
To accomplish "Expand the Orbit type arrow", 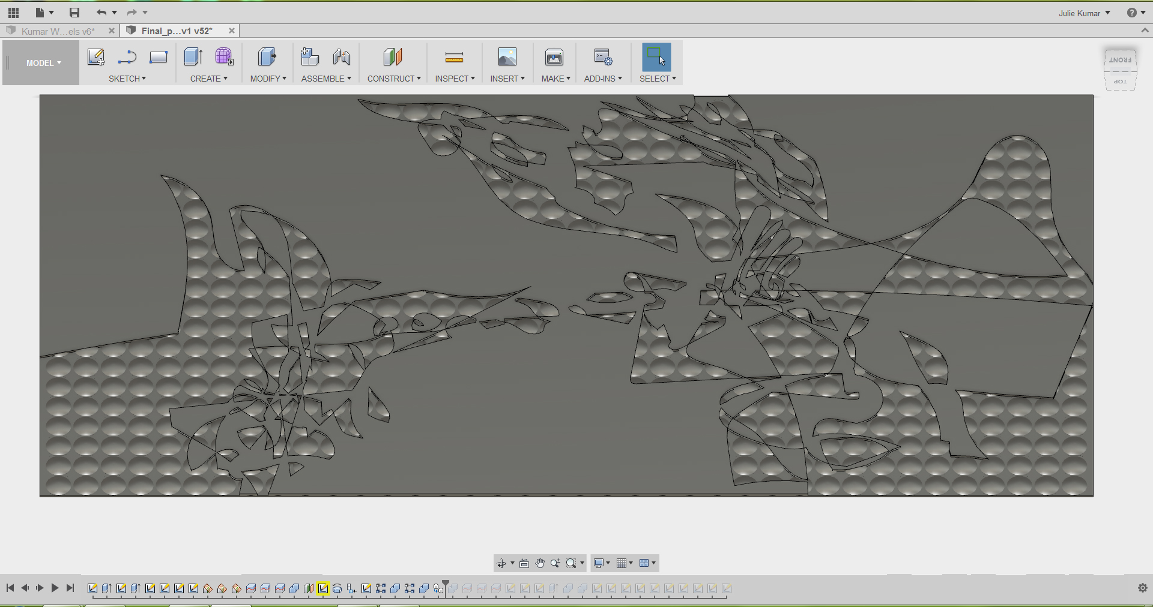I will coord(512,563).
